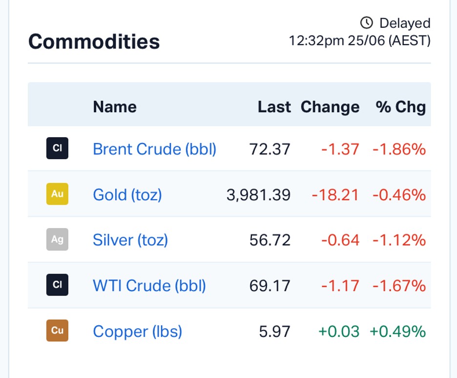Open the WTI Crude (bbl) link
457x378 pixels.
(x=149, y=286)
